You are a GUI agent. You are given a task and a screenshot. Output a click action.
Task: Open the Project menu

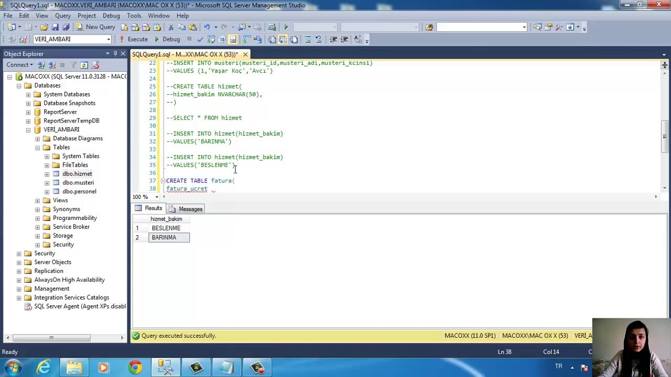[x=86, y=16]
